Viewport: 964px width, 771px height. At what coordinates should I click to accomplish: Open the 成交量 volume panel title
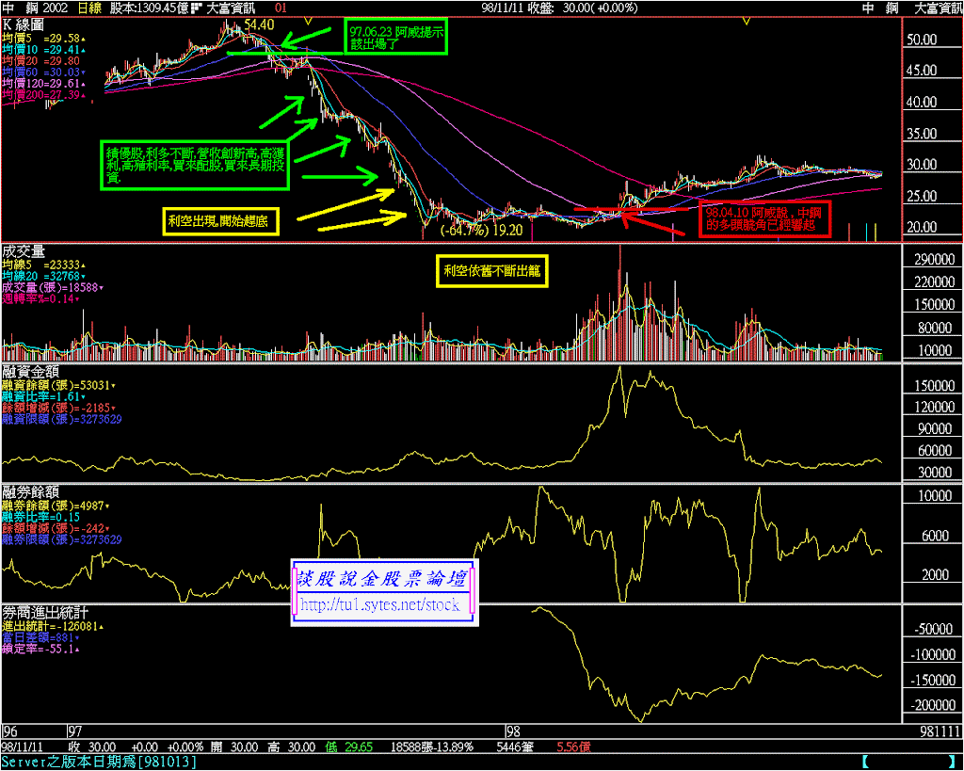(x=24, y=250)
